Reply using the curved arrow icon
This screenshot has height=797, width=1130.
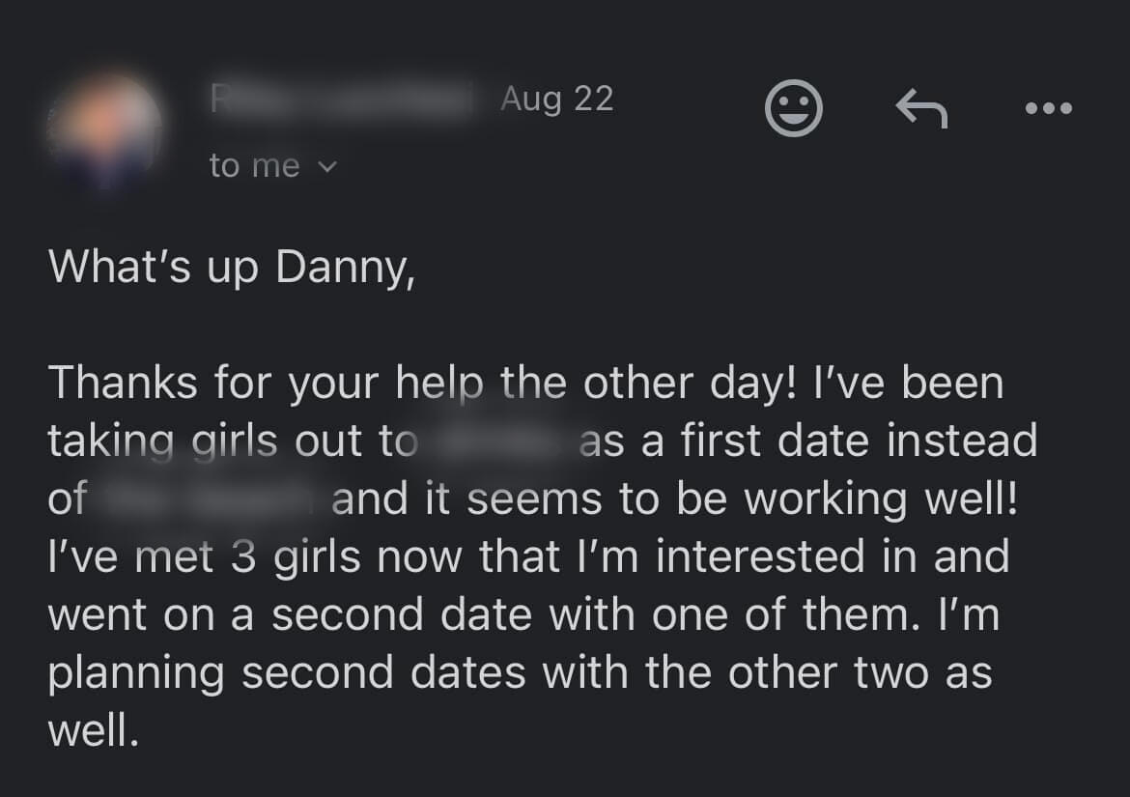(x=921, y=107)
